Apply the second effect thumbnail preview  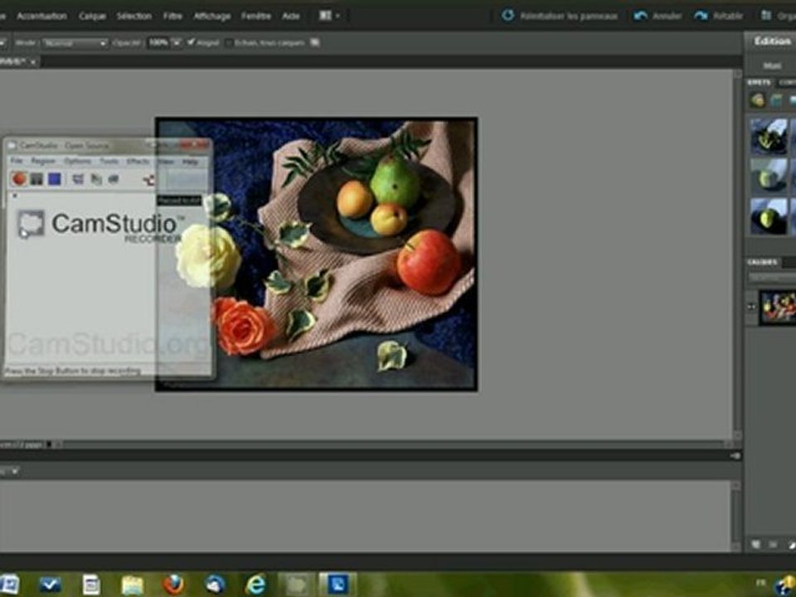click(769, 175)
